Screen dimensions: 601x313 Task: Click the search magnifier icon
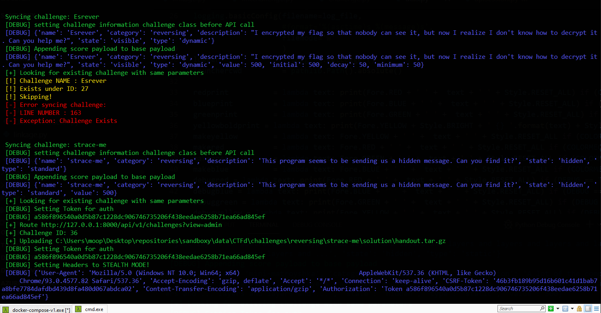pos(542,309)
